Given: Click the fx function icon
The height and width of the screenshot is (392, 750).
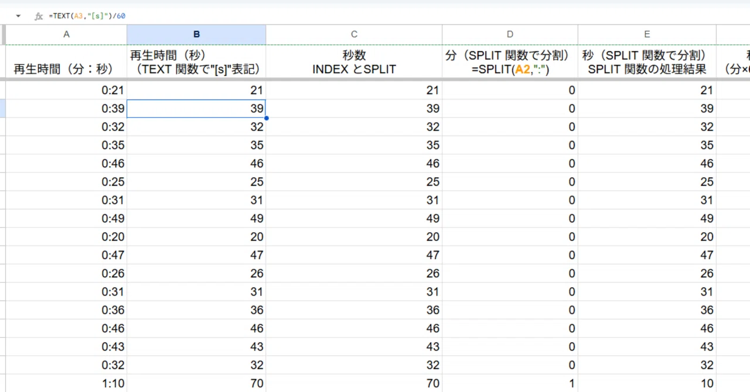Looking at the screenshot, I should coord(39,16).
